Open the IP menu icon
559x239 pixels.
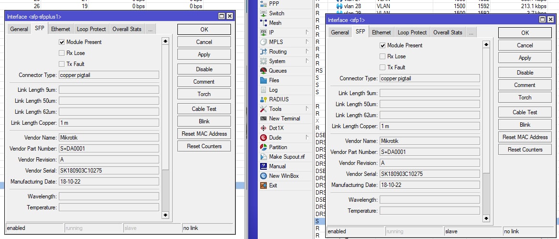tap(263, 33)
